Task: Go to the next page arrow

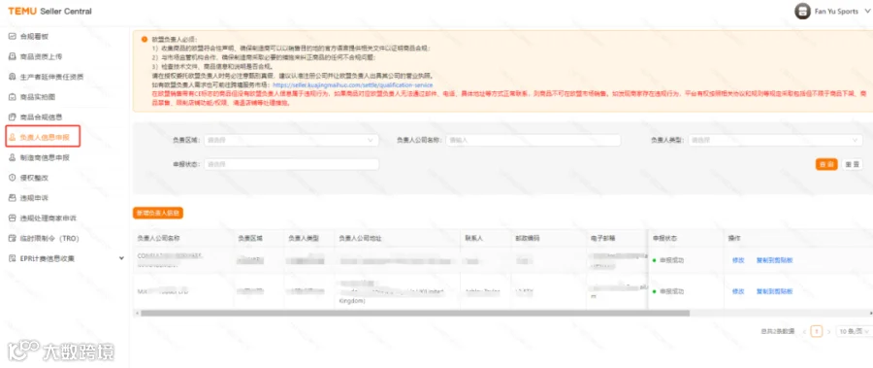Action: 828,331
